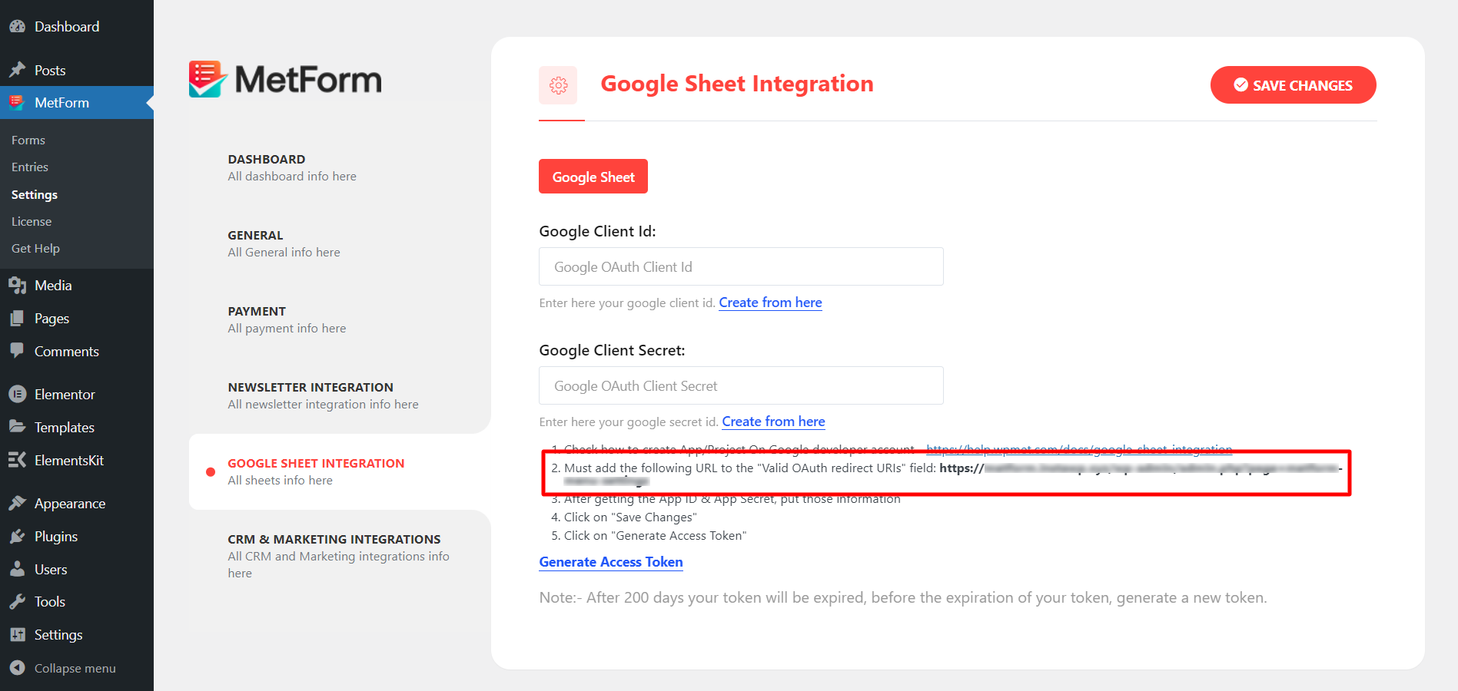Click the MetForm logo

tap(285, 79)
